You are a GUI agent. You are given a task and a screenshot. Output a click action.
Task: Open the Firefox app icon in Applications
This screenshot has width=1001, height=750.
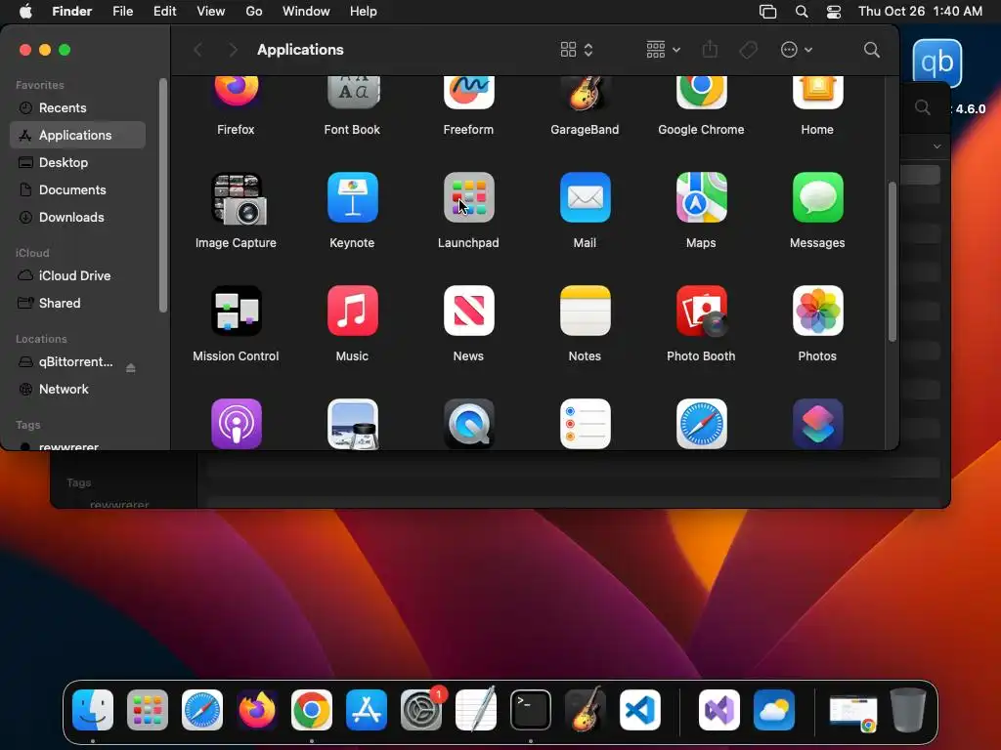[x=236, y=92]
